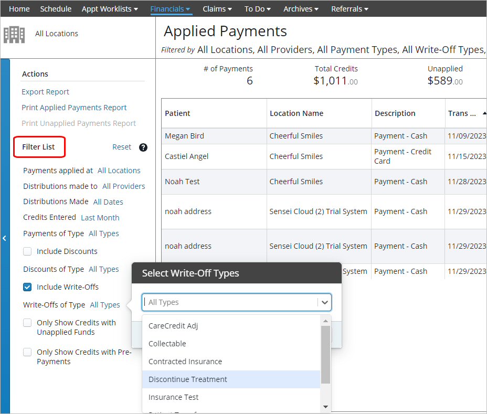The width and height of the screenshot is (487, 414).
Task: Check Only Show Credits with Unapplied Funds
Action: [27, 323]
